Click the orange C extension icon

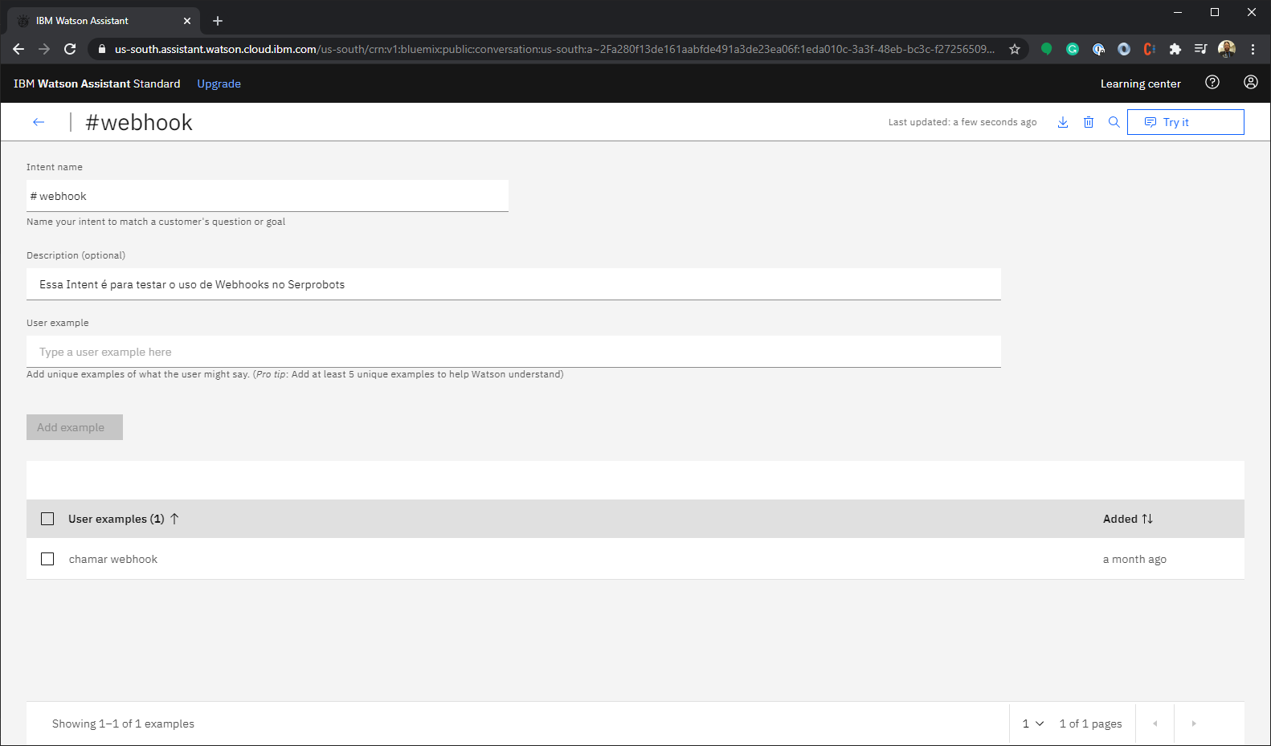1150,49
